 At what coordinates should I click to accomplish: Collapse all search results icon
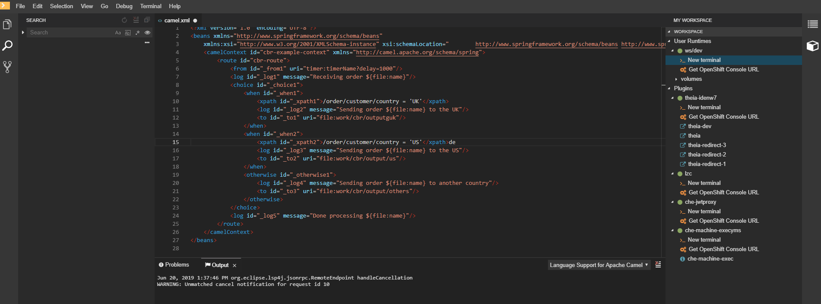tap(147, 20)
